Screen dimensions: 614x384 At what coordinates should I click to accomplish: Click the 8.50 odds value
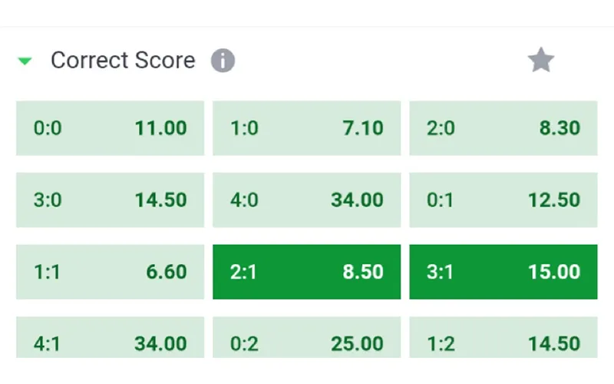[363, 272]
